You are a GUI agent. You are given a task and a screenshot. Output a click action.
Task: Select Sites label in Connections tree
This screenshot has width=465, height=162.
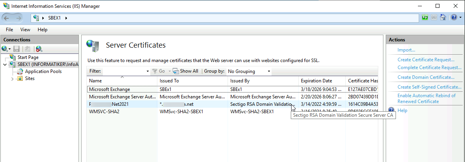(x=30, y=78)
